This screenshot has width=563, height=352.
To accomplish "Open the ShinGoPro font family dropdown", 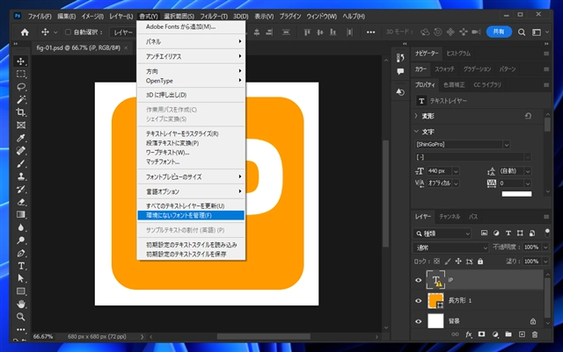I will [506, 144].
